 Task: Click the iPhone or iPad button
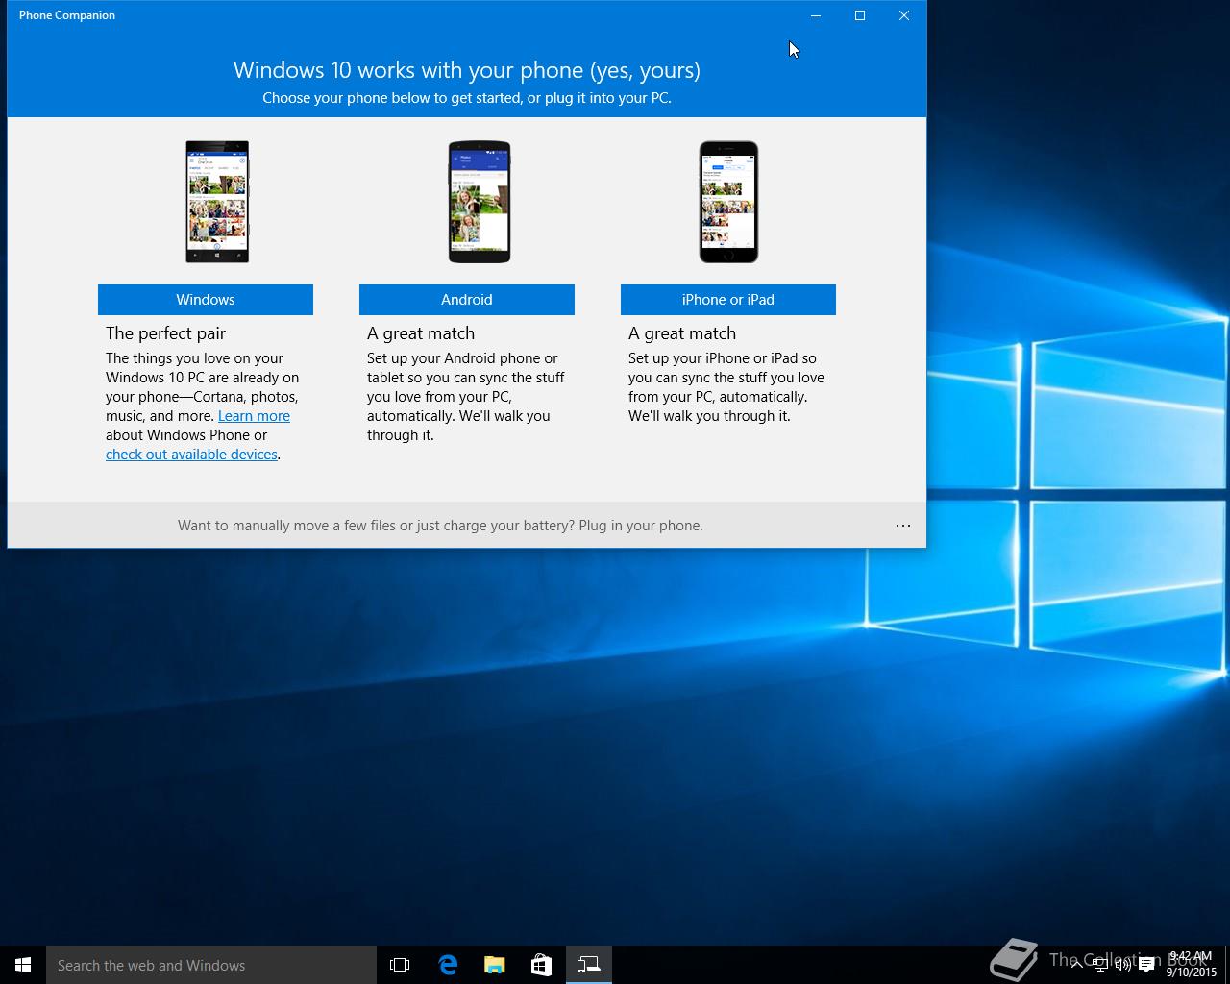[728, 299]
